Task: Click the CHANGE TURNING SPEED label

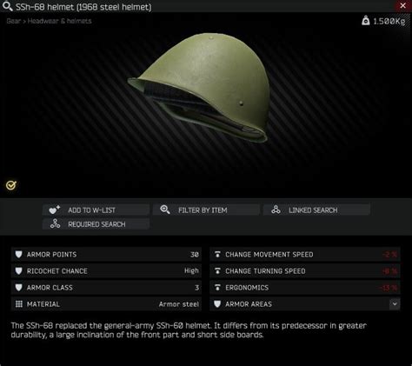Action: coord(265,271)
